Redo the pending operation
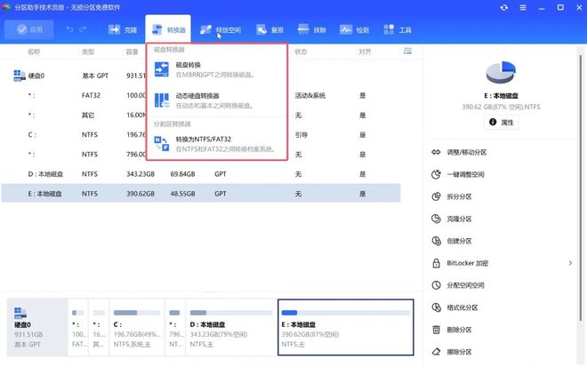The image size is (587, 367). pyautogui.click(x=83, y=29)
